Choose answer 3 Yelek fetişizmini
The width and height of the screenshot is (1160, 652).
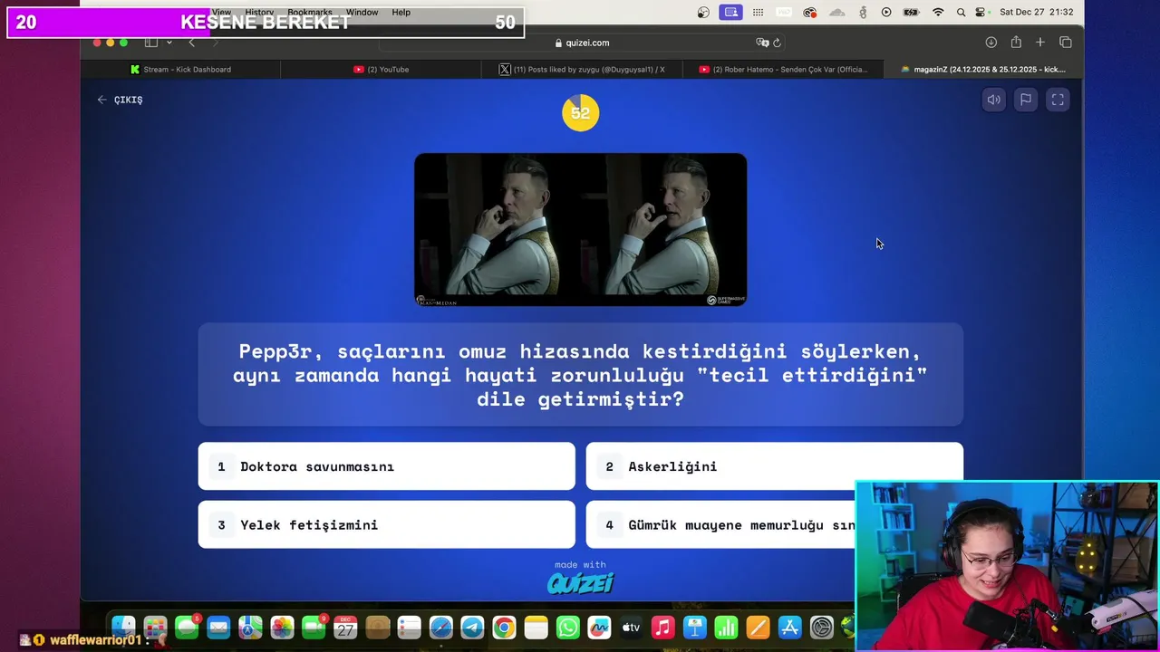pyautogui.click(x=386, y=524)
